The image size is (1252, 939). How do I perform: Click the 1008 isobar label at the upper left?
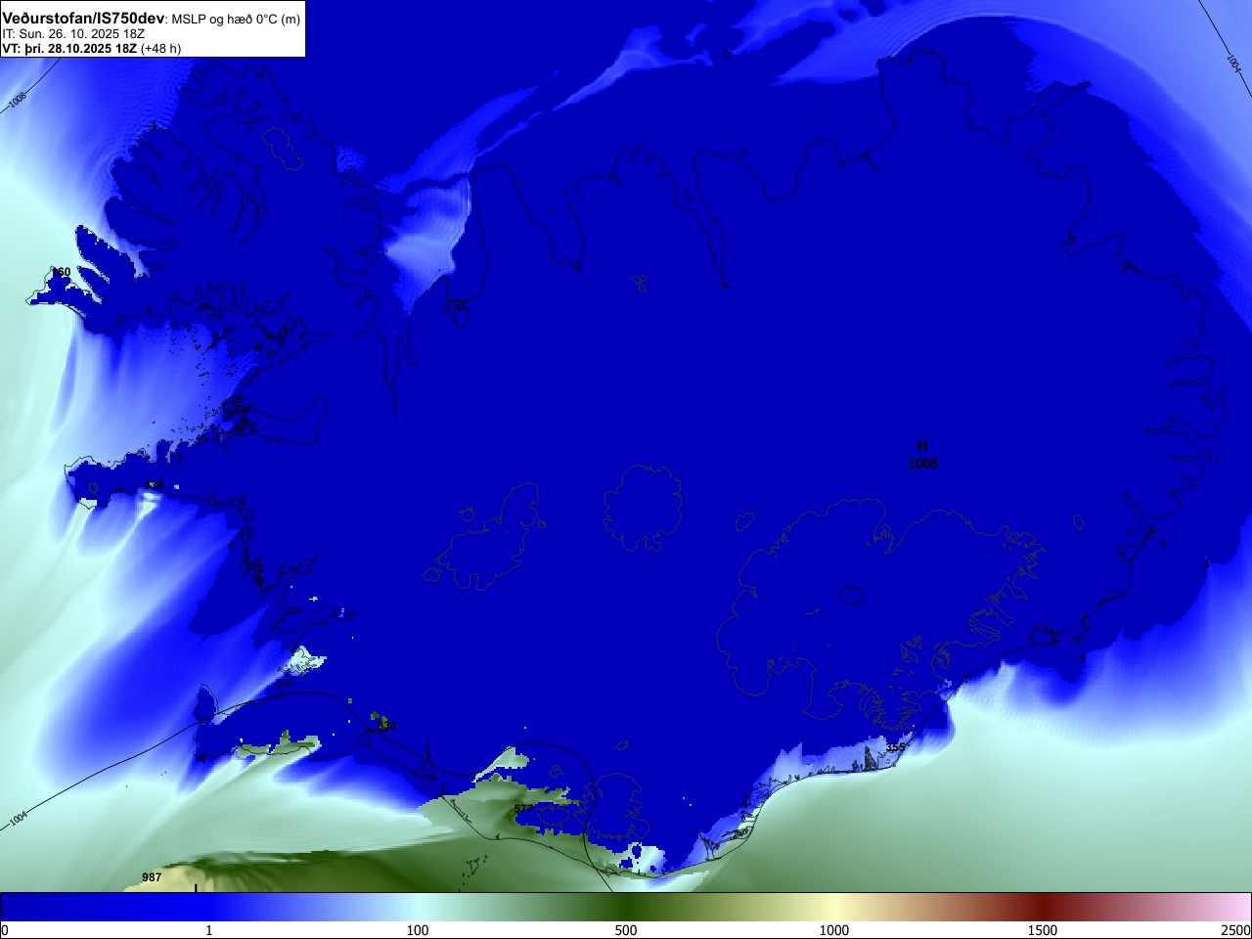tap(18, 100)
